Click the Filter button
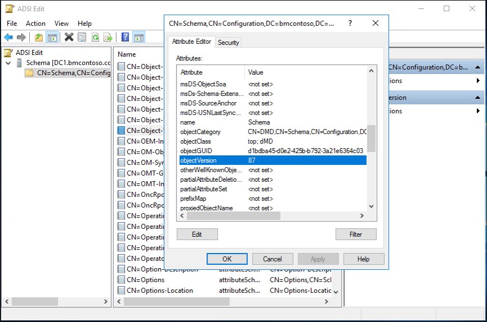The width and height of the screenshot is (487, 322). pyautogui.click(x=355, y=234)
